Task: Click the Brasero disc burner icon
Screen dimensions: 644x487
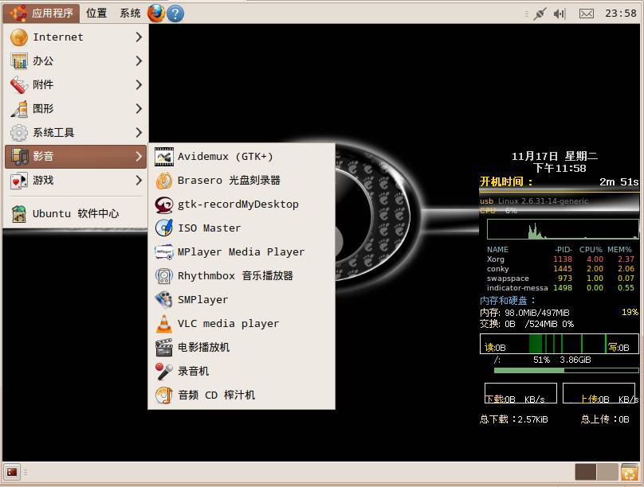Action: click(164, 181)
